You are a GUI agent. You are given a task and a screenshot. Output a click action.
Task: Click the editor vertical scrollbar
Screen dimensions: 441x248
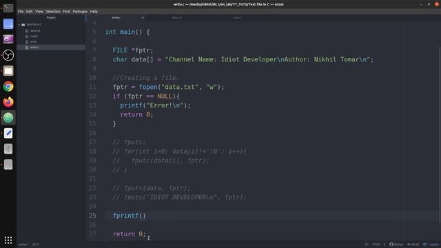tap(440, 135)
